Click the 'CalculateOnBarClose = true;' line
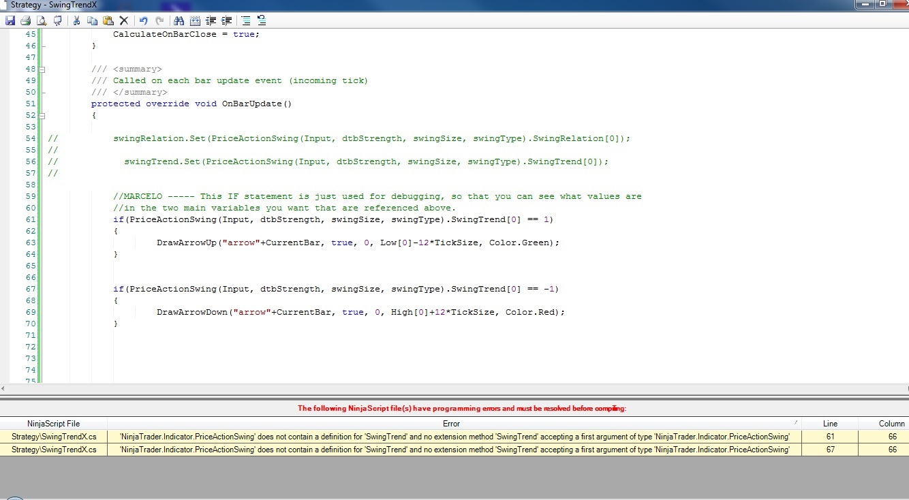 tap(186, 34)
